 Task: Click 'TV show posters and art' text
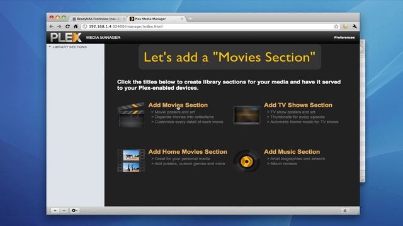[292, 112]
